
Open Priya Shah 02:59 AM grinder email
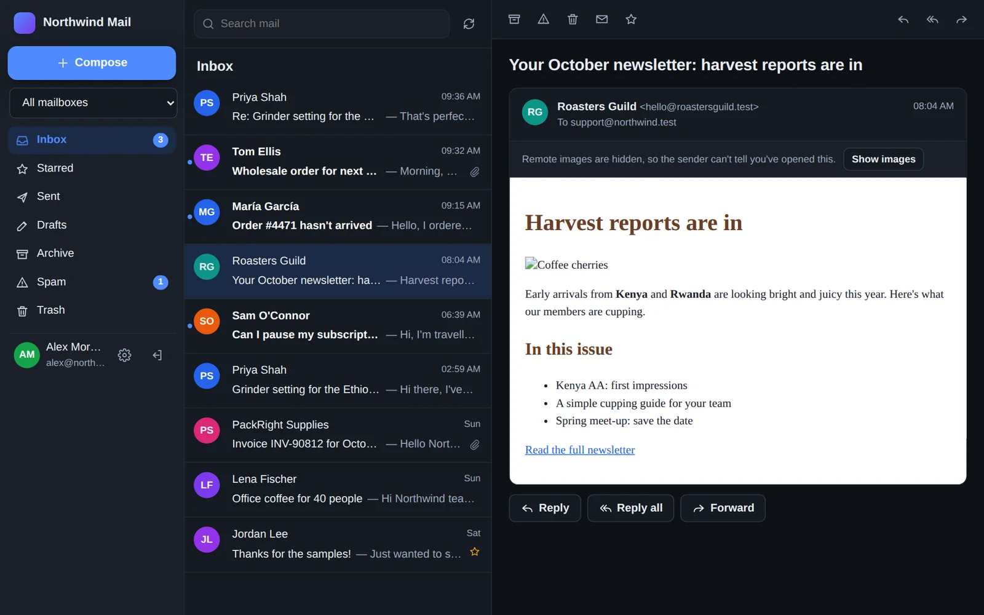338,380
